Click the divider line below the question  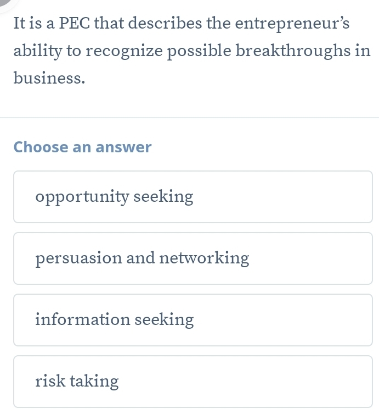coord(189,118)
